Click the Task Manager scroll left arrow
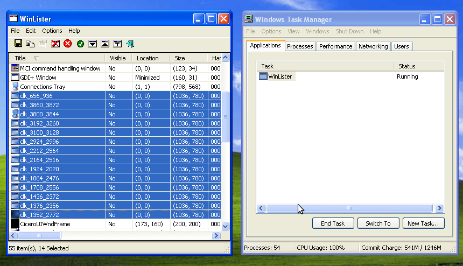Image resolution: width=463 pixels, height=266 pixels. [x=261, y=208]
